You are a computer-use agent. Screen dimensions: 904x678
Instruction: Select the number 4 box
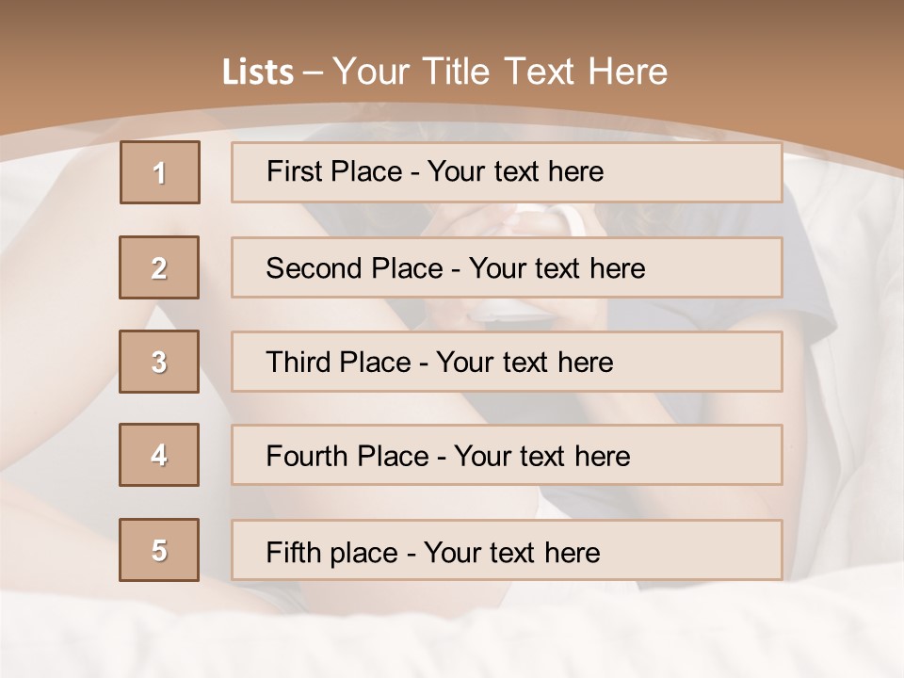pos(159,455)
